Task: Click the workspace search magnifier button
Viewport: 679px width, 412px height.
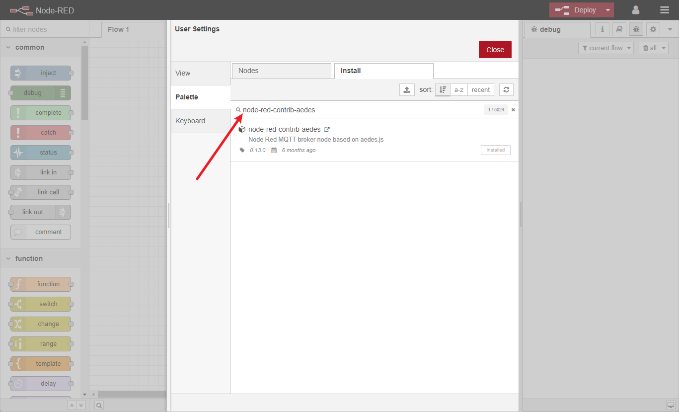Action: 99,406
